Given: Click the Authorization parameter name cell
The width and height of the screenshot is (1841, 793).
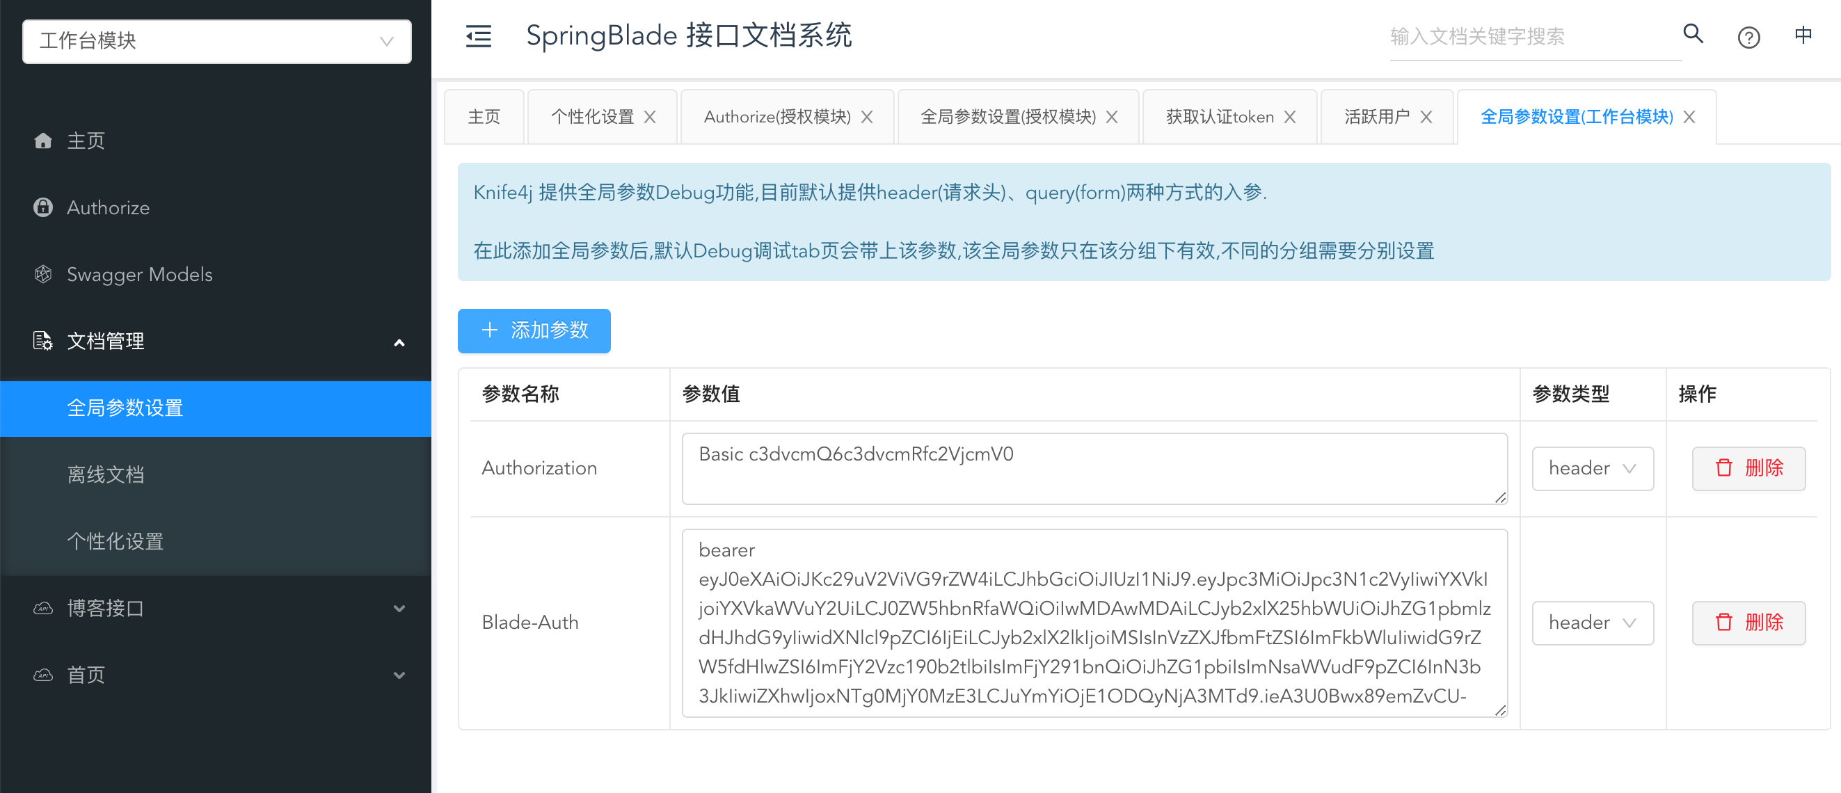Looking at the screenshot, I should pyautogui.click(x=569, y=468).
